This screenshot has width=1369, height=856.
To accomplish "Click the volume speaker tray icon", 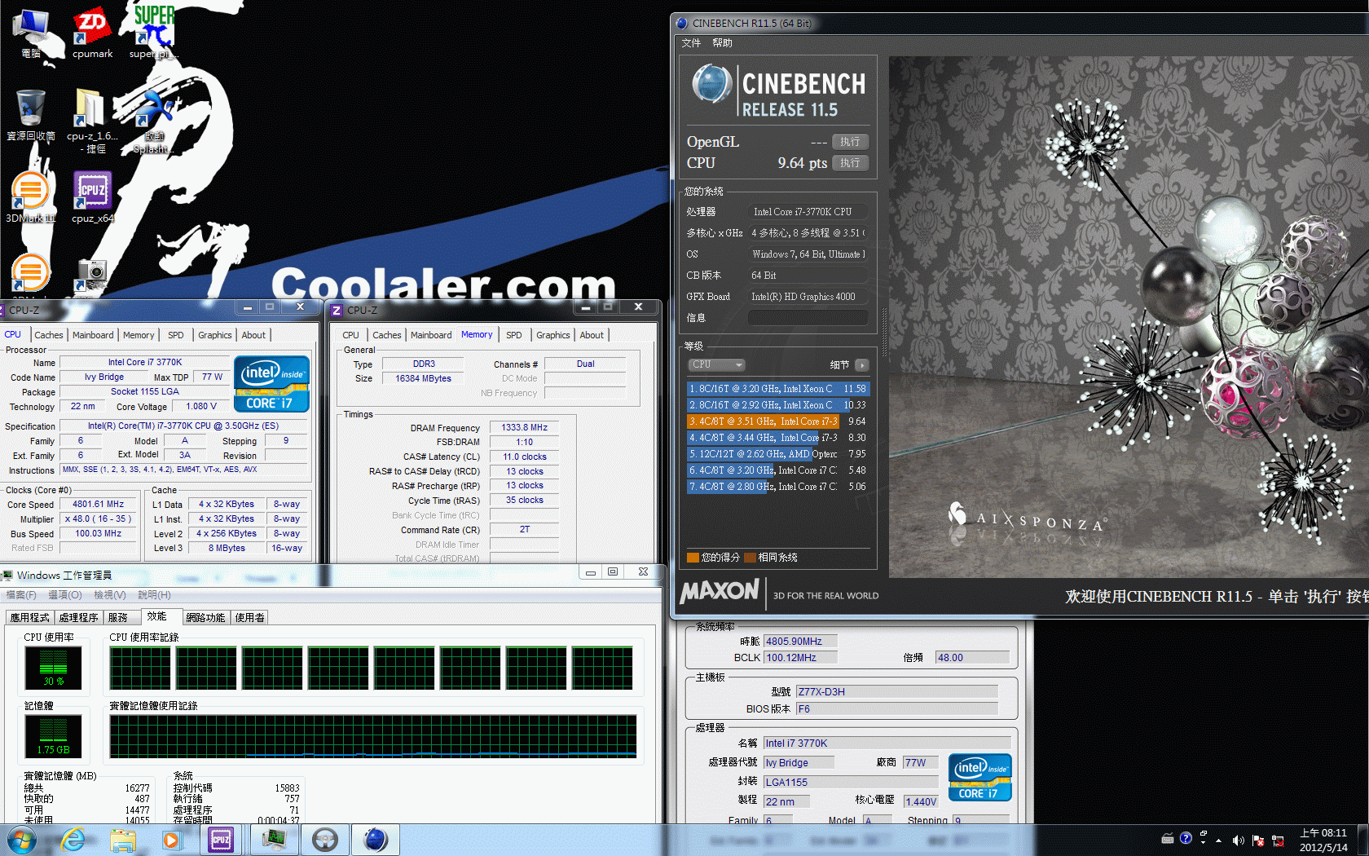I will (x=1238, y=840).
